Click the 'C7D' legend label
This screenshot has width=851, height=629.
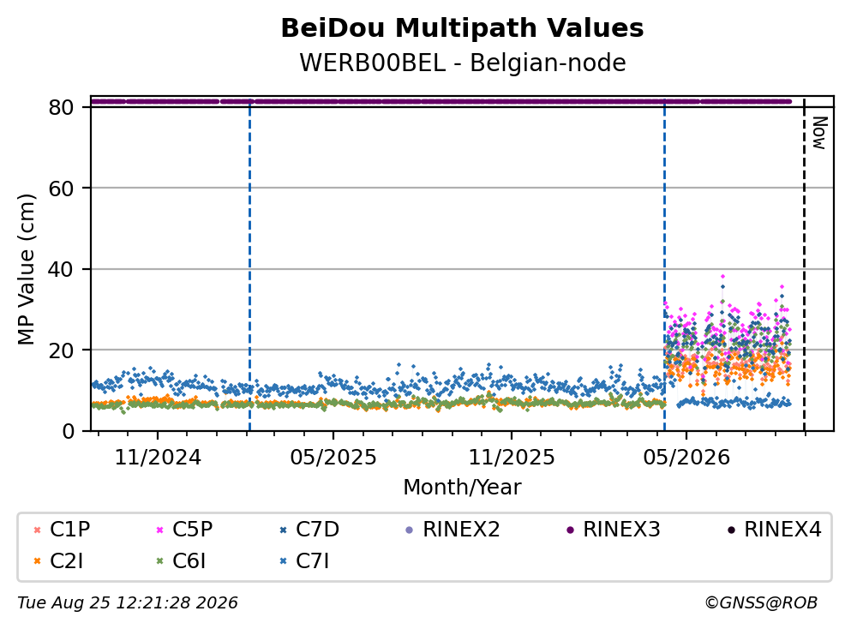(x=317, y=529)
